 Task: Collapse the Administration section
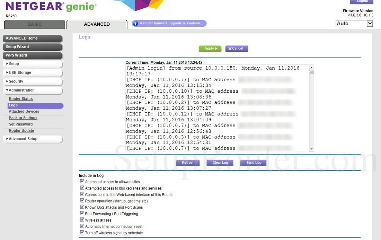33,90
